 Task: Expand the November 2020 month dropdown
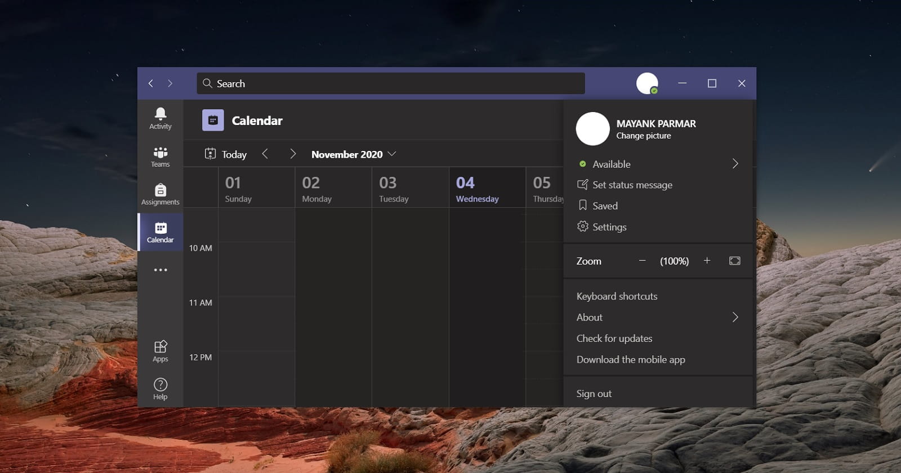[354, 154]
